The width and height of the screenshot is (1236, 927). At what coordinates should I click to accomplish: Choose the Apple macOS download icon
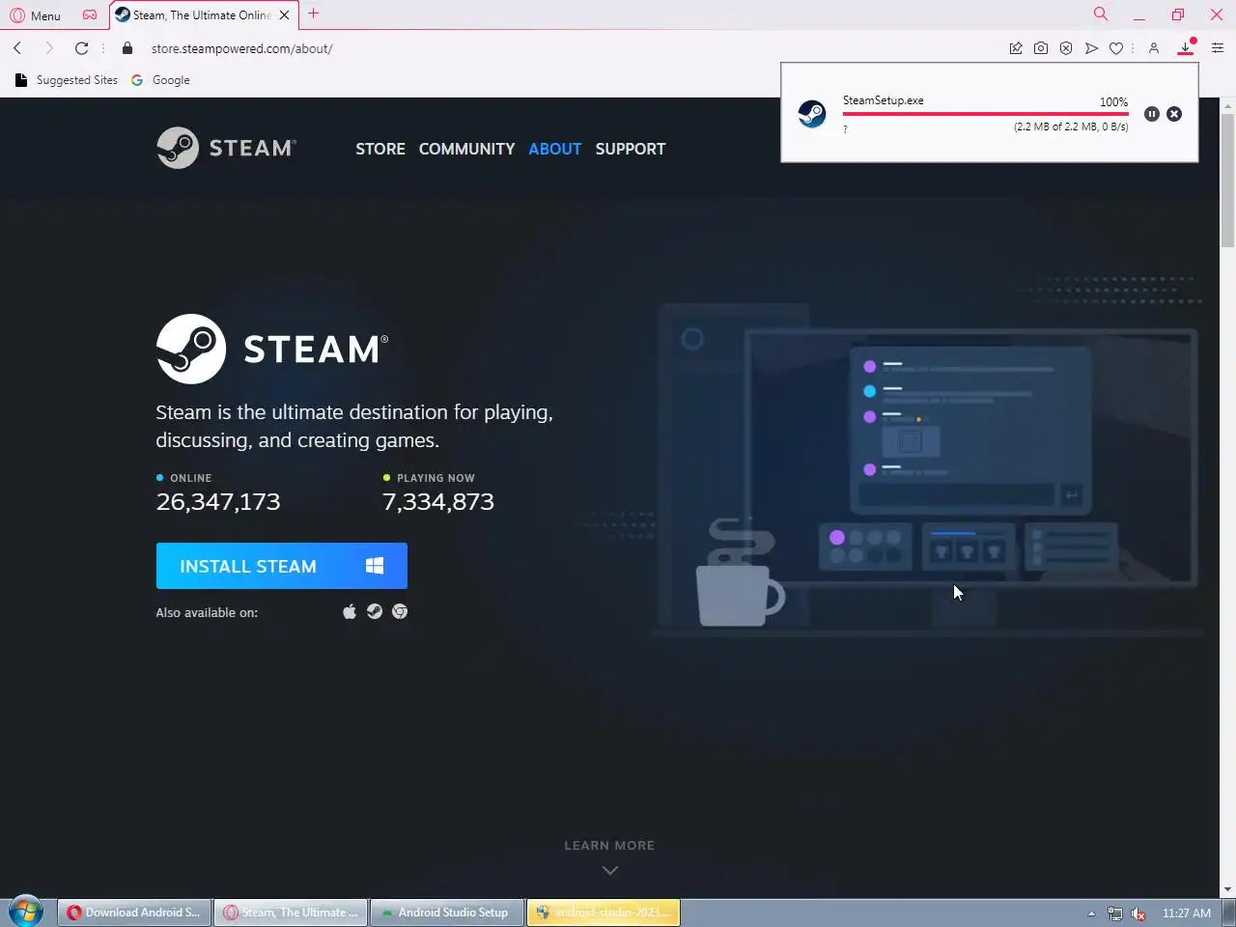[350, 611]
